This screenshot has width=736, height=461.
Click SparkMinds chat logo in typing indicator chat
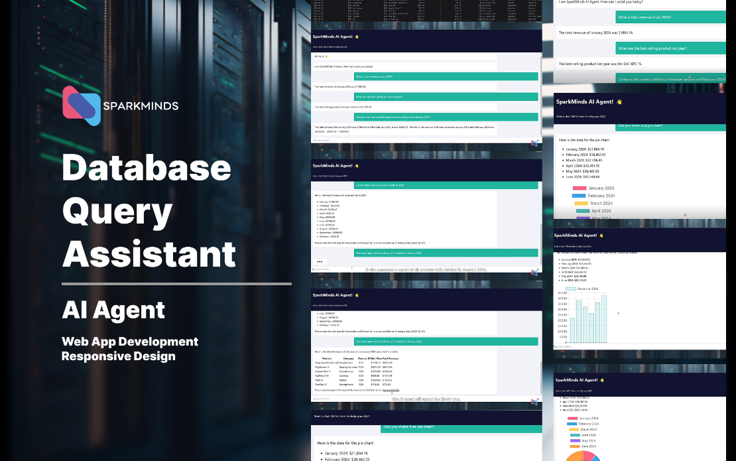(x=534, y=273)
